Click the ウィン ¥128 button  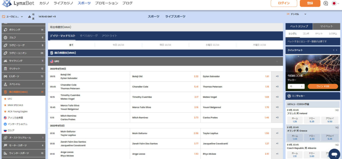coord(323,86)
